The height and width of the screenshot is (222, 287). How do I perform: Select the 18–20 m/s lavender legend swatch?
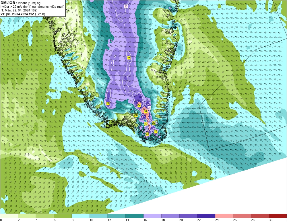click(x=170, y=216)
